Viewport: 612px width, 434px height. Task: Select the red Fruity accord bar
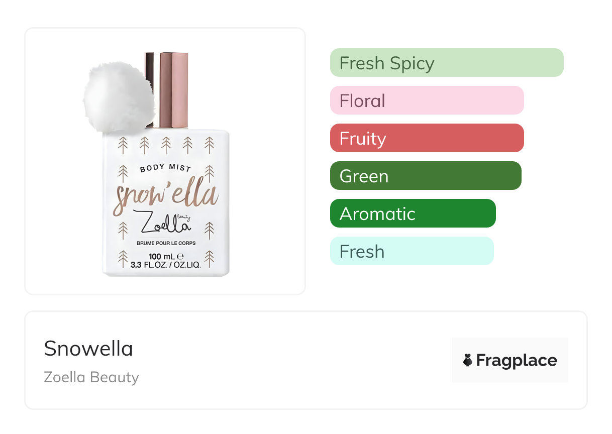pos(427,138)
